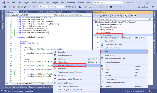The image size is (157, 93).
Task: Click the Live Share icon
Action: point(139,7)
